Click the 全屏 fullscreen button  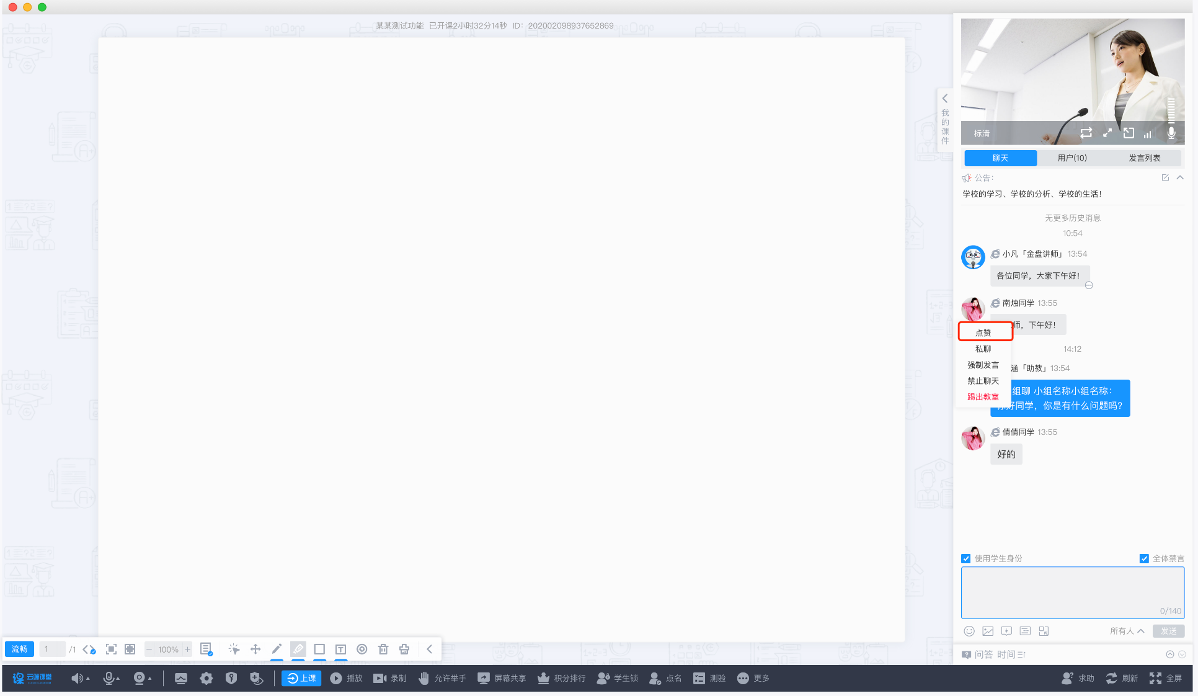1166,678
